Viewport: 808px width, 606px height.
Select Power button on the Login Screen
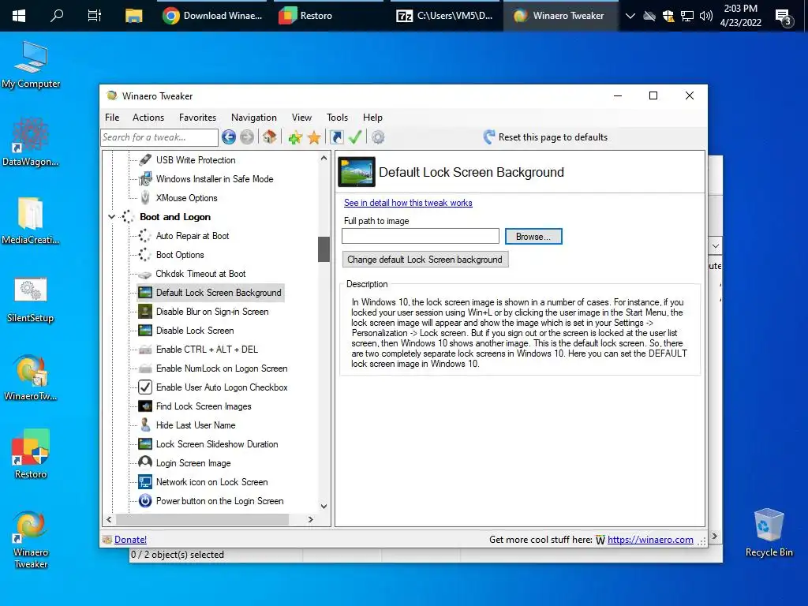pyautogui.click(x=219, y=501)
